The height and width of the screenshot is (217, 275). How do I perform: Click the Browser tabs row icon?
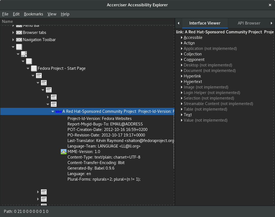19,33
